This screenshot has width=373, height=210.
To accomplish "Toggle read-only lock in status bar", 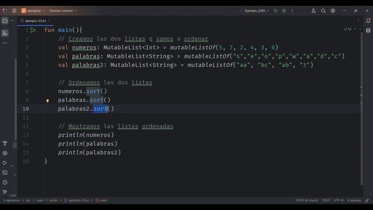I will point(367,201).
